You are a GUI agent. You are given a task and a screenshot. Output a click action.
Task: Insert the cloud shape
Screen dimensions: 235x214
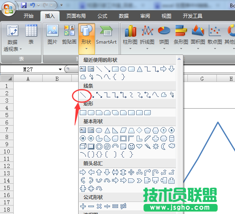[x=172, y=146]
